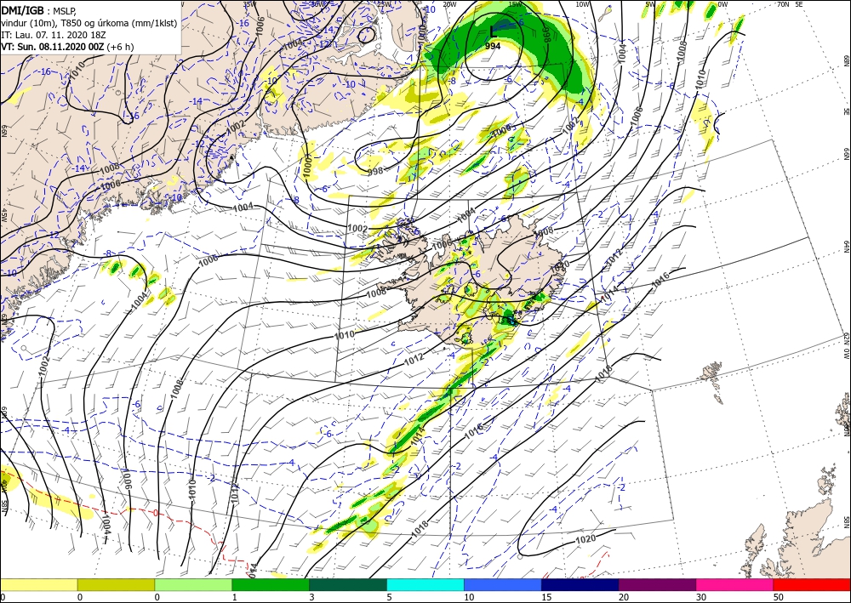Select the IT: Lau. 07. 11. 2020 18Z line

click(x=53, y=35)
